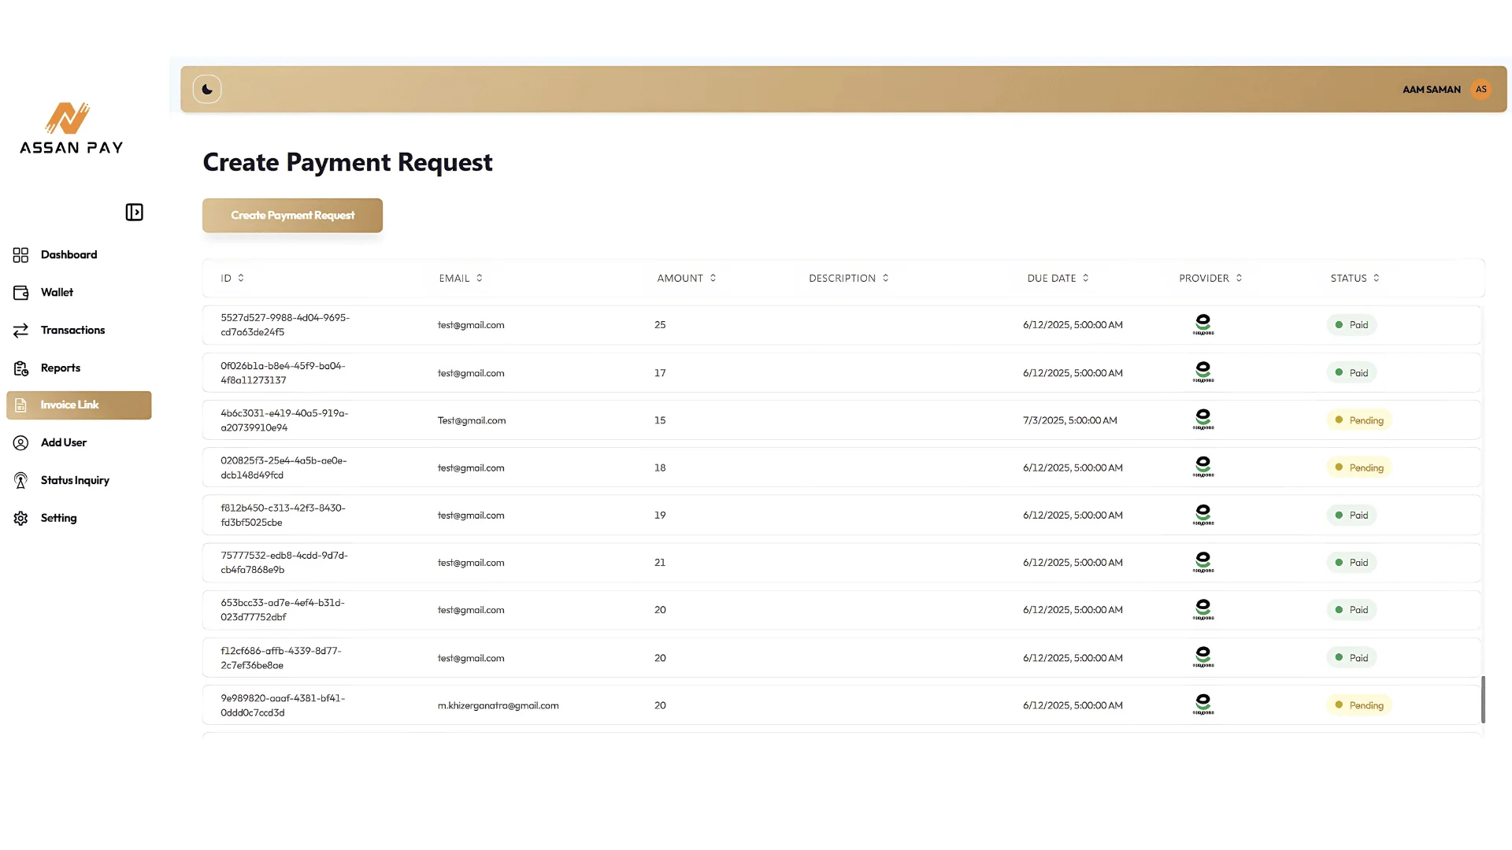Toggle dark mode using the moon switch

point(207,89)
